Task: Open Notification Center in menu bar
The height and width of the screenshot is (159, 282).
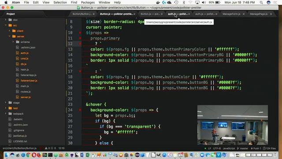Action: pos(275,2)
